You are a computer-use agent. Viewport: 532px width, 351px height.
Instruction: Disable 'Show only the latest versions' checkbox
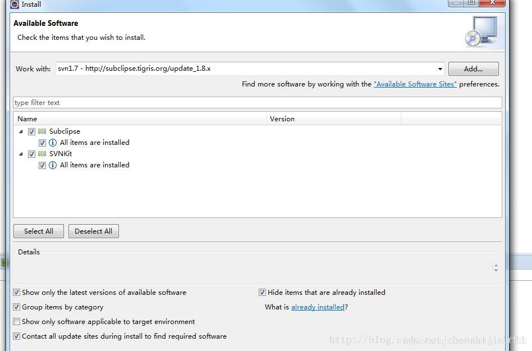pyautogui.click(x=16, y=292)
